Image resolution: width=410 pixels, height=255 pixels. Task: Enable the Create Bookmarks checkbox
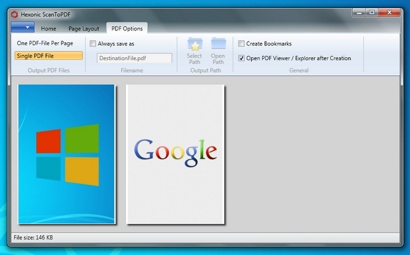242,43
